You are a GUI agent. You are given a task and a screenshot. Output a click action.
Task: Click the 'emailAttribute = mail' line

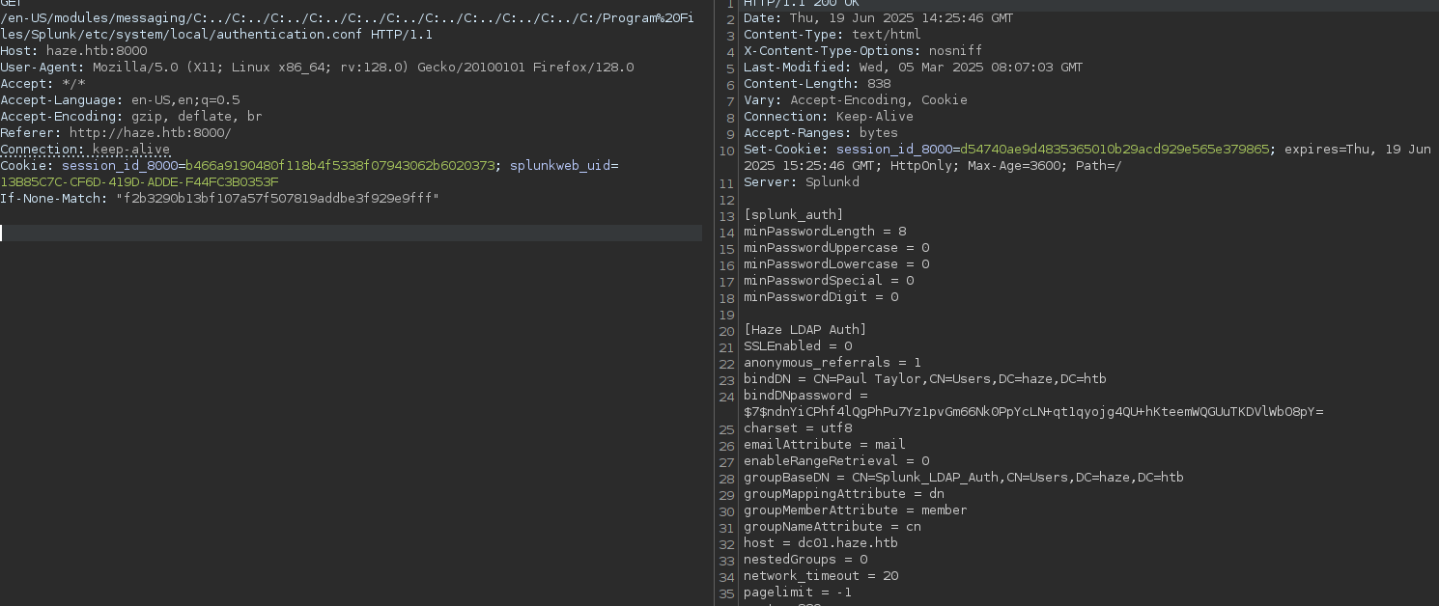pyautogui.click(x=824, y=445)
